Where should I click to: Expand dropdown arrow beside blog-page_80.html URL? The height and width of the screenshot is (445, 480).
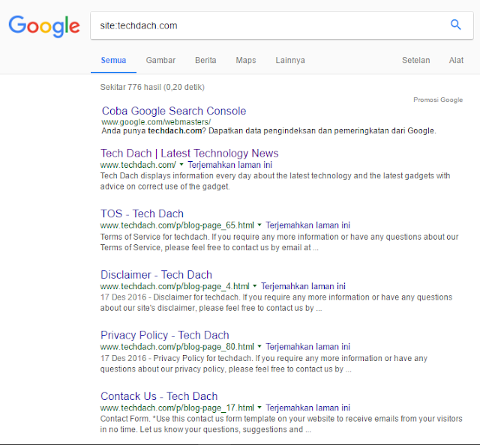(x=259, y=347)
